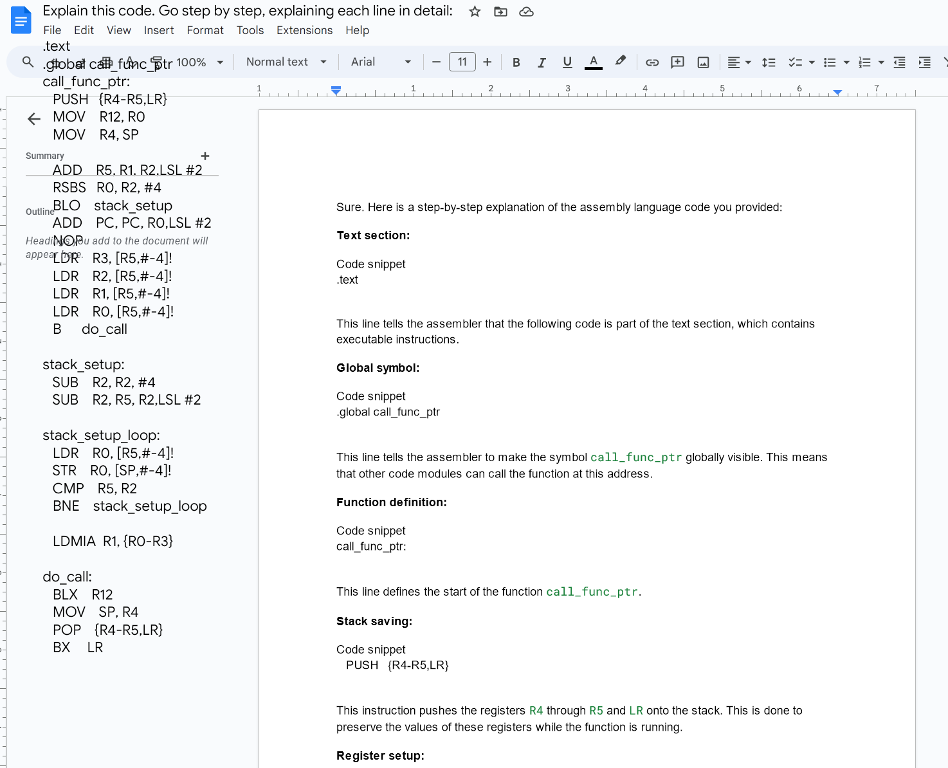Increase the paragraph indent
This screenshot has width=948, height=768.
pyautogui.click(x=925, y=62)
